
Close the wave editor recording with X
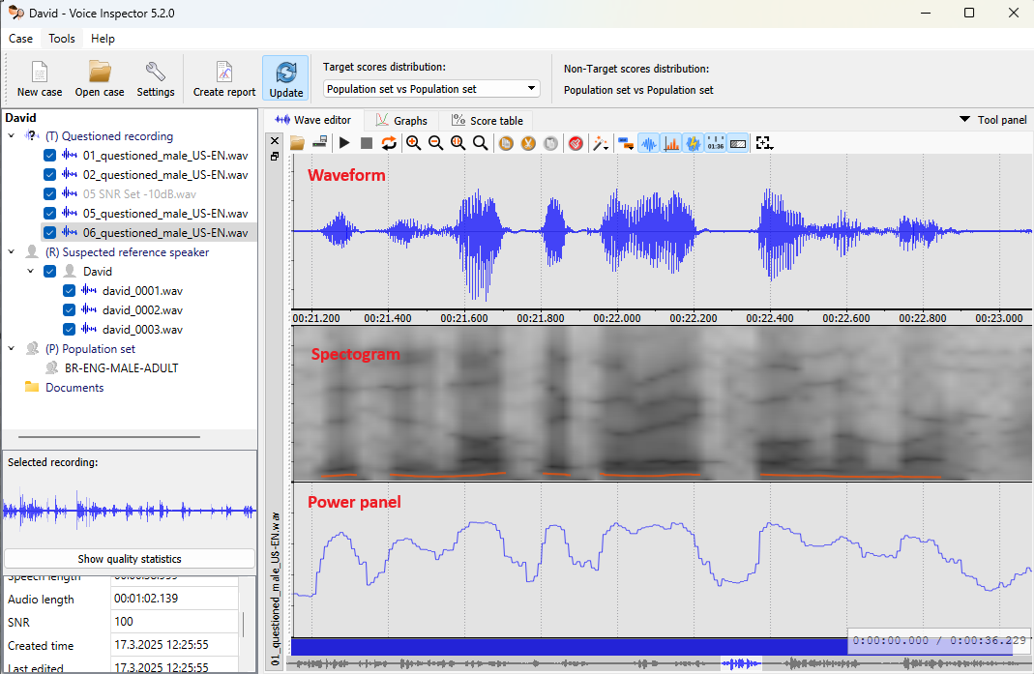275,140
